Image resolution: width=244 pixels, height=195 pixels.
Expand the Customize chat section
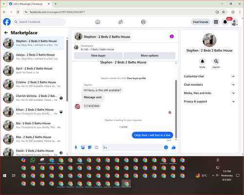209,77
